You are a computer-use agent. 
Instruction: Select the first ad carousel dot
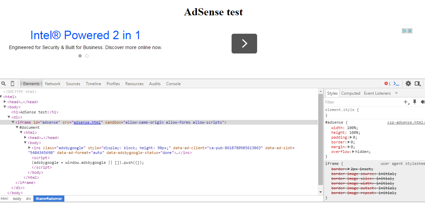coord(80,56)
